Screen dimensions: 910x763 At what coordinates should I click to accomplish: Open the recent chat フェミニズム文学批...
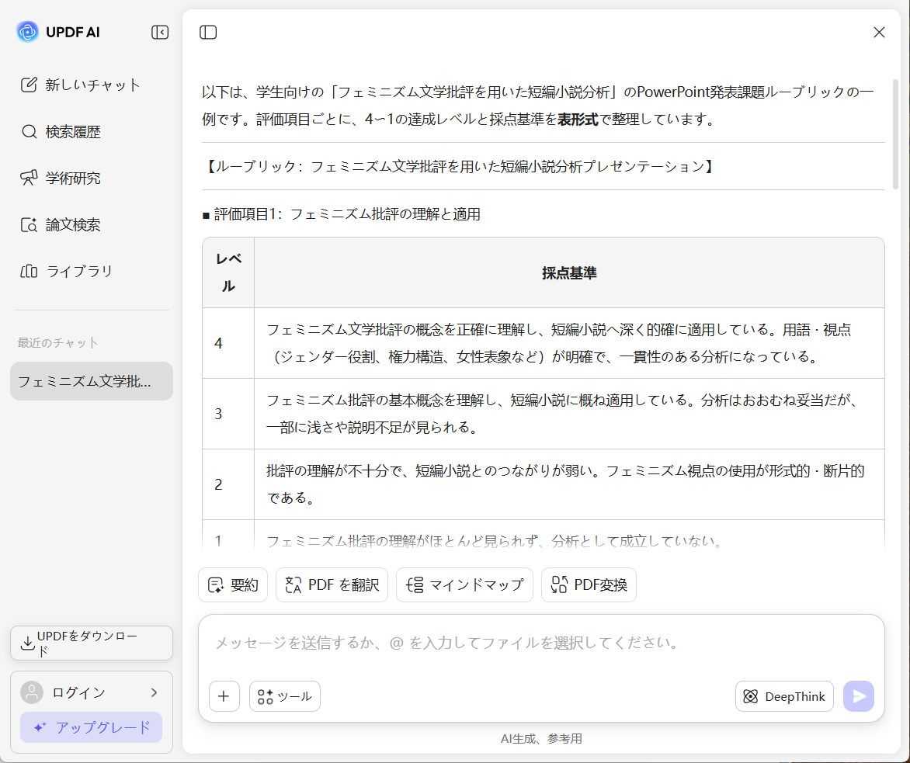coord(92,381)
